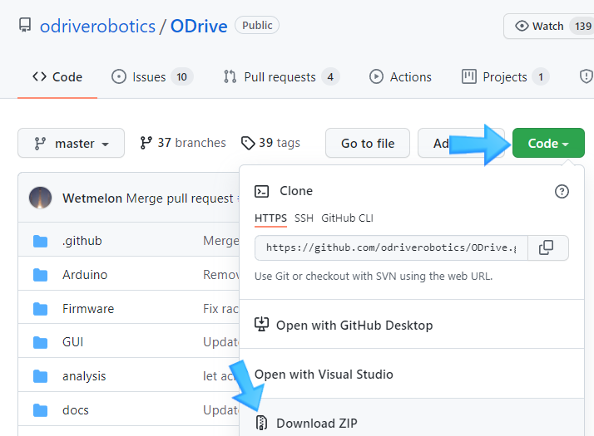Switch to the Code tab
Image resolution: width=594 pixels, height=436 pixels.
click(x=57, y=76)
